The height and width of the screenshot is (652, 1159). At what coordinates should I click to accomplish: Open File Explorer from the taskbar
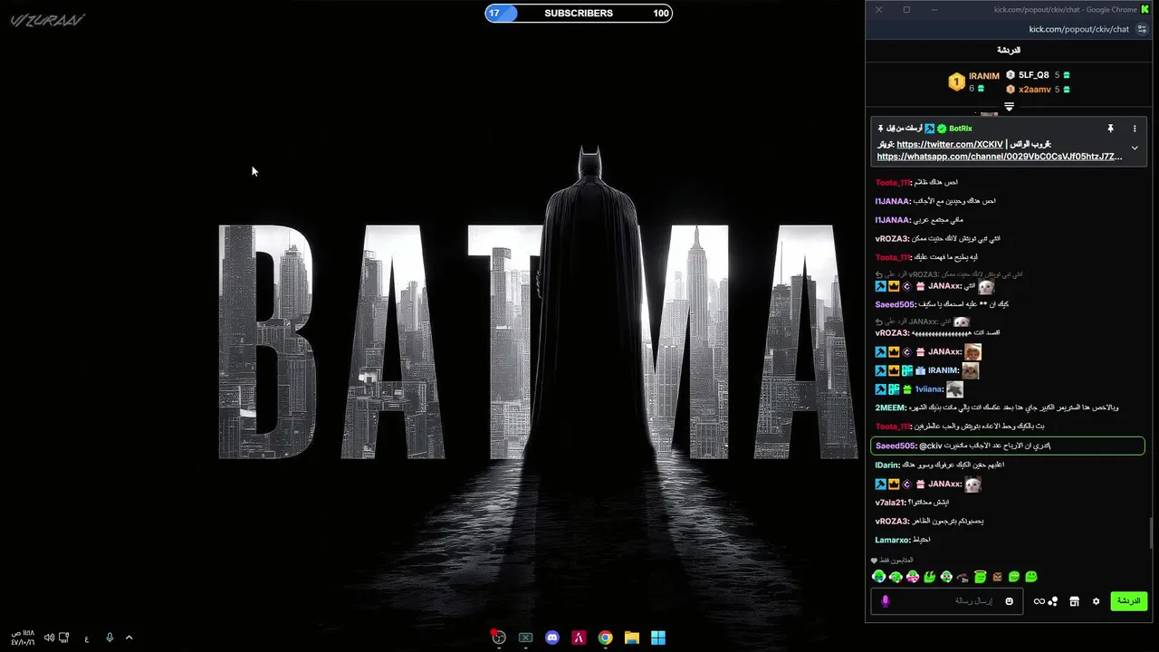coord(632,638)
